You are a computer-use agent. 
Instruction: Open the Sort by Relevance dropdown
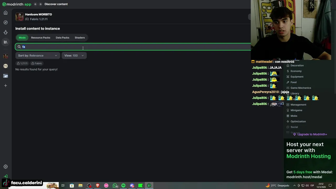click(38, 55)
